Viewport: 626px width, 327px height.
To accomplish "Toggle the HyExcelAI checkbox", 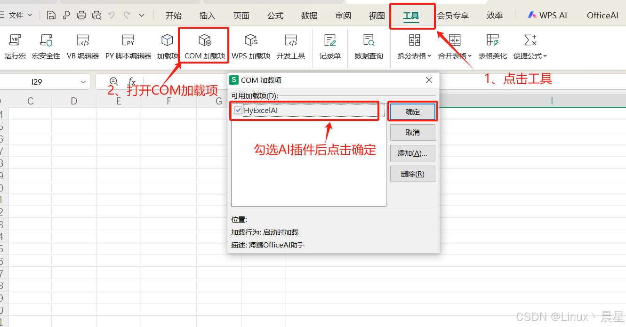I will 238,111.
